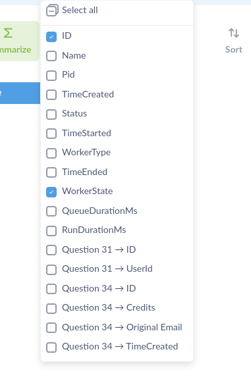Click the Sort arrows icon

click(x=234, y=33)
